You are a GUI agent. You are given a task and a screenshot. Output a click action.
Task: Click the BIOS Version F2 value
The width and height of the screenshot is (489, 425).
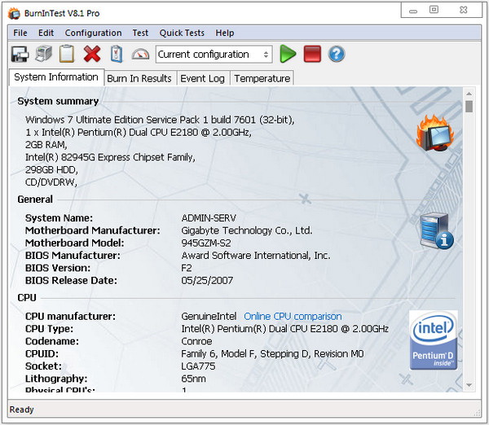pos(187,268)
